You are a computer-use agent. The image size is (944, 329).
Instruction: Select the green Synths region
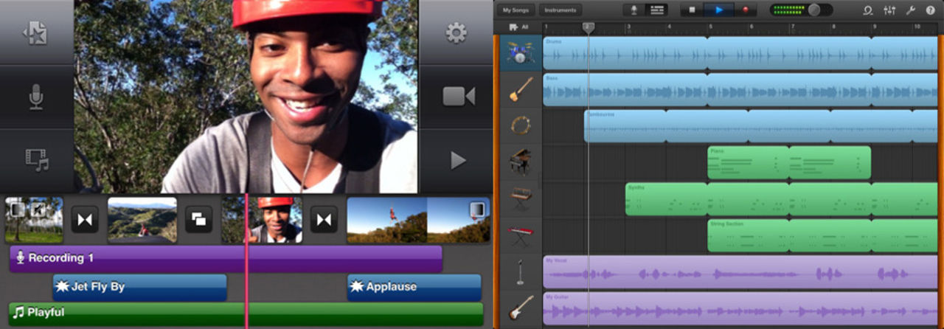click(x=782, y=199)
